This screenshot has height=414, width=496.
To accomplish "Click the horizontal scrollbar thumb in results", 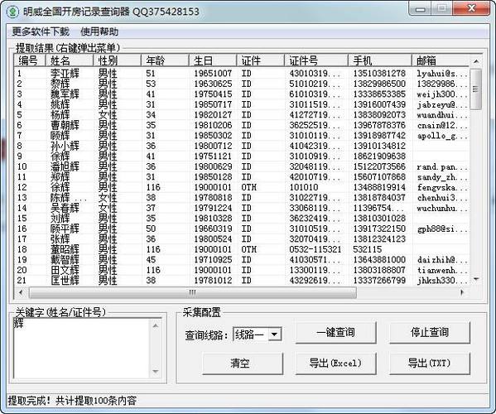I will 193,293.
